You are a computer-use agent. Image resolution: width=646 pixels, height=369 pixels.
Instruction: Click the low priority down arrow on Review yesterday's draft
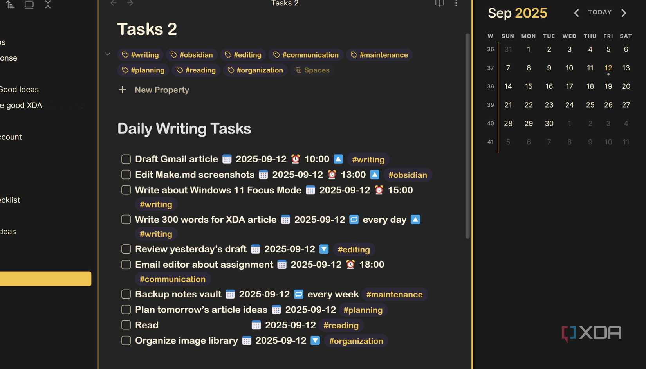[x=324, y=249]
